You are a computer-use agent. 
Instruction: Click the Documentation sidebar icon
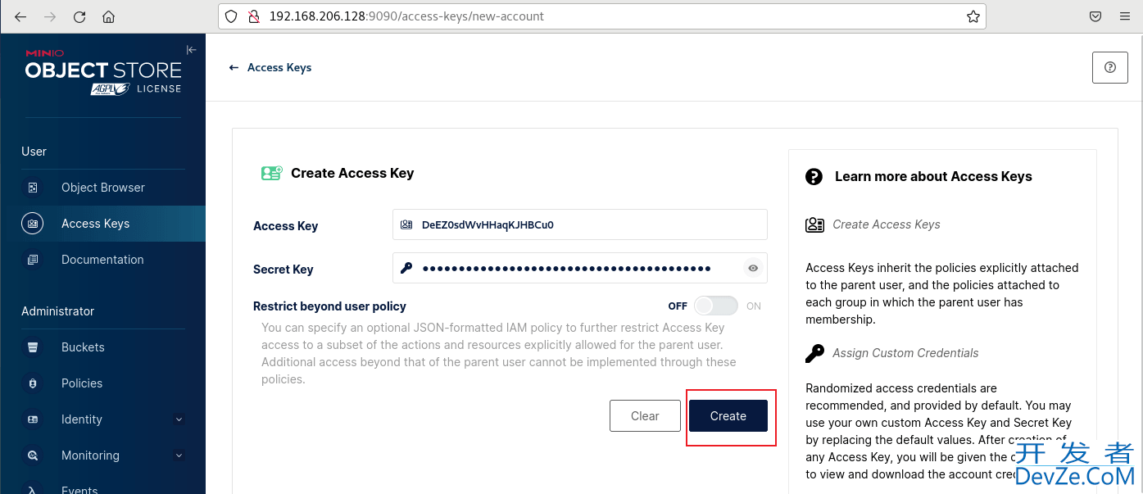(x=33, y=260)
